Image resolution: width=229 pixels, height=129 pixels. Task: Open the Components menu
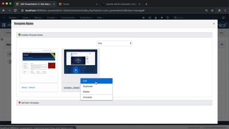(x=69, y=18)
